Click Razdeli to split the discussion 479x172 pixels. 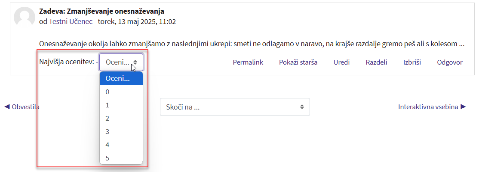point(376,62)
